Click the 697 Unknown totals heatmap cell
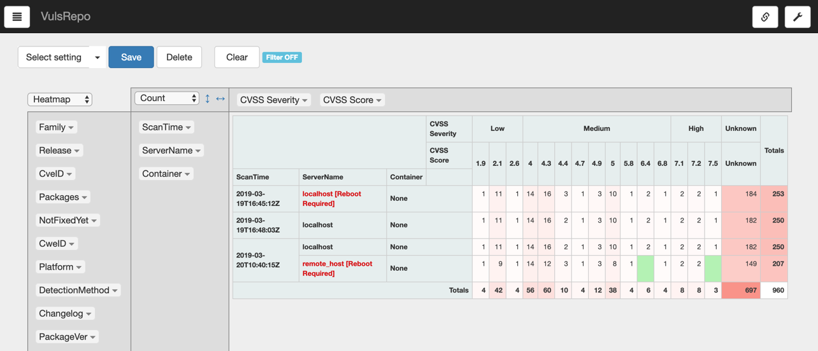The height and width of the screenshot is (351, 818). point(741,291)
